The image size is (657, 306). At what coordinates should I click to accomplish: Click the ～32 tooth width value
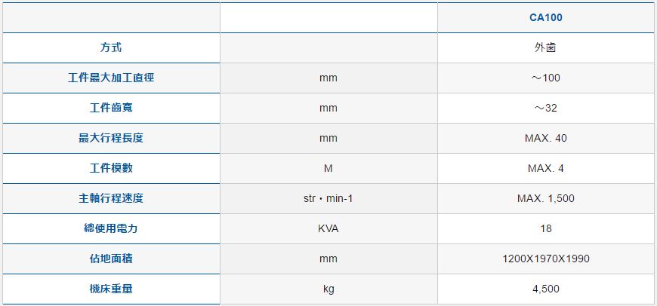546,109
